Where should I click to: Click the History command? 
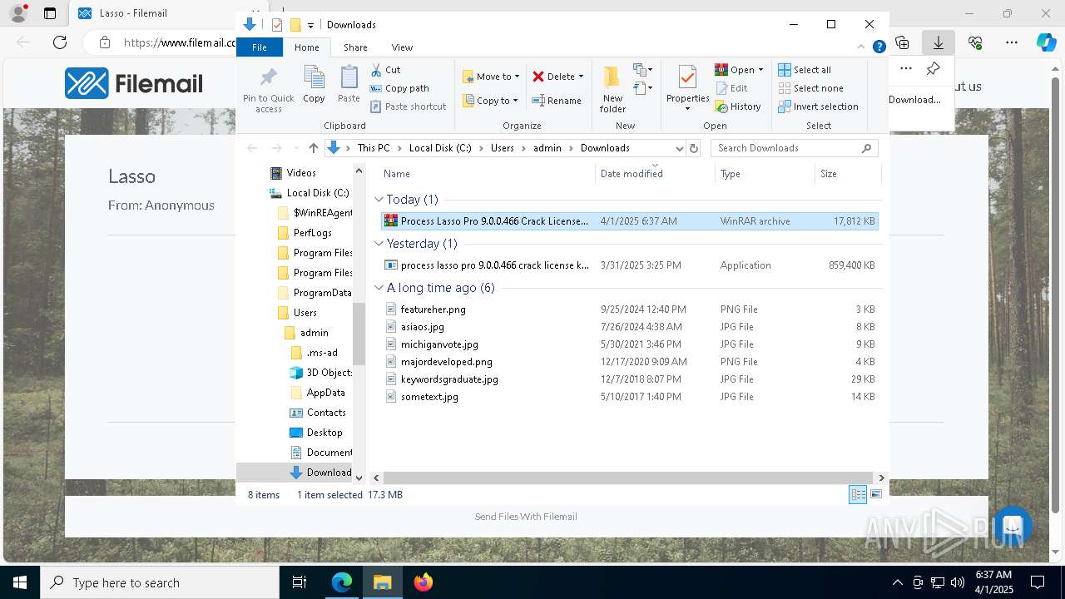pyautogui.click(x=738, y=106)
